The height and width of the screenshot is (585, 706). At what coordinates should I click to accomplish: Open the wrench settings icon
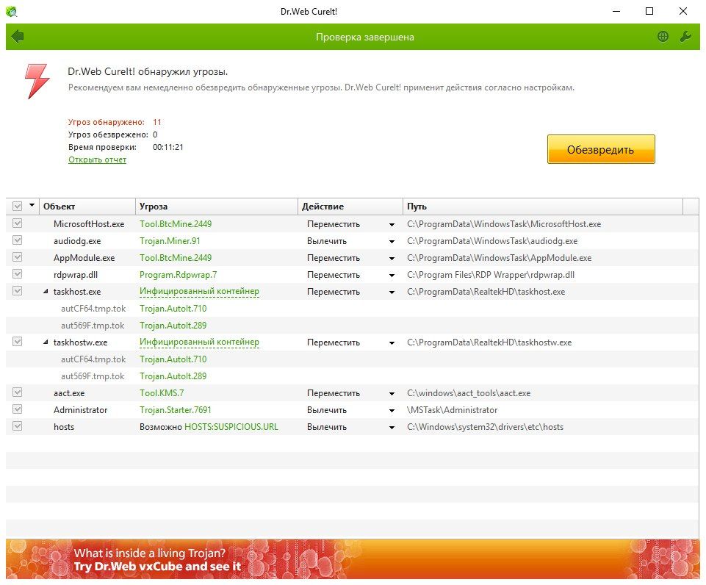point(685,37)
